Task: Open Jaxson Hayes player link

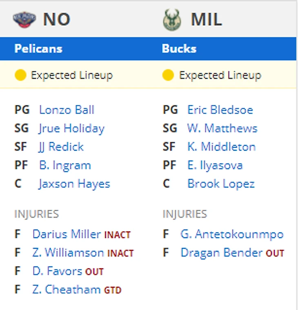Action: point(74,184)
